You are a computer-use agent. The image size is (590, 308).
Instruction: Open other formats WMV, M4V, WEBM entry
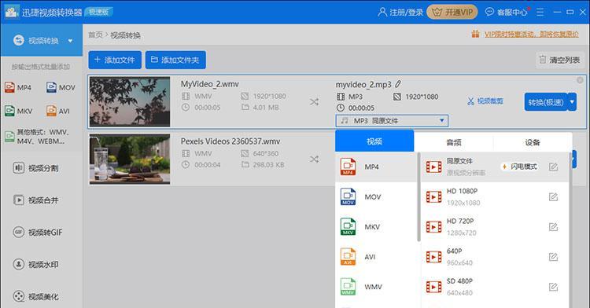38,137
